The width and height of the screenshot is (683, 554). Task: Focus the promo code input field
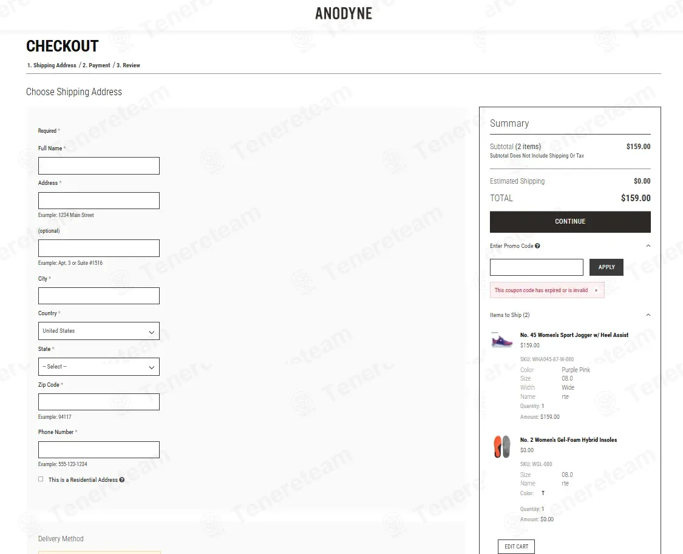(x=537, y=267)
